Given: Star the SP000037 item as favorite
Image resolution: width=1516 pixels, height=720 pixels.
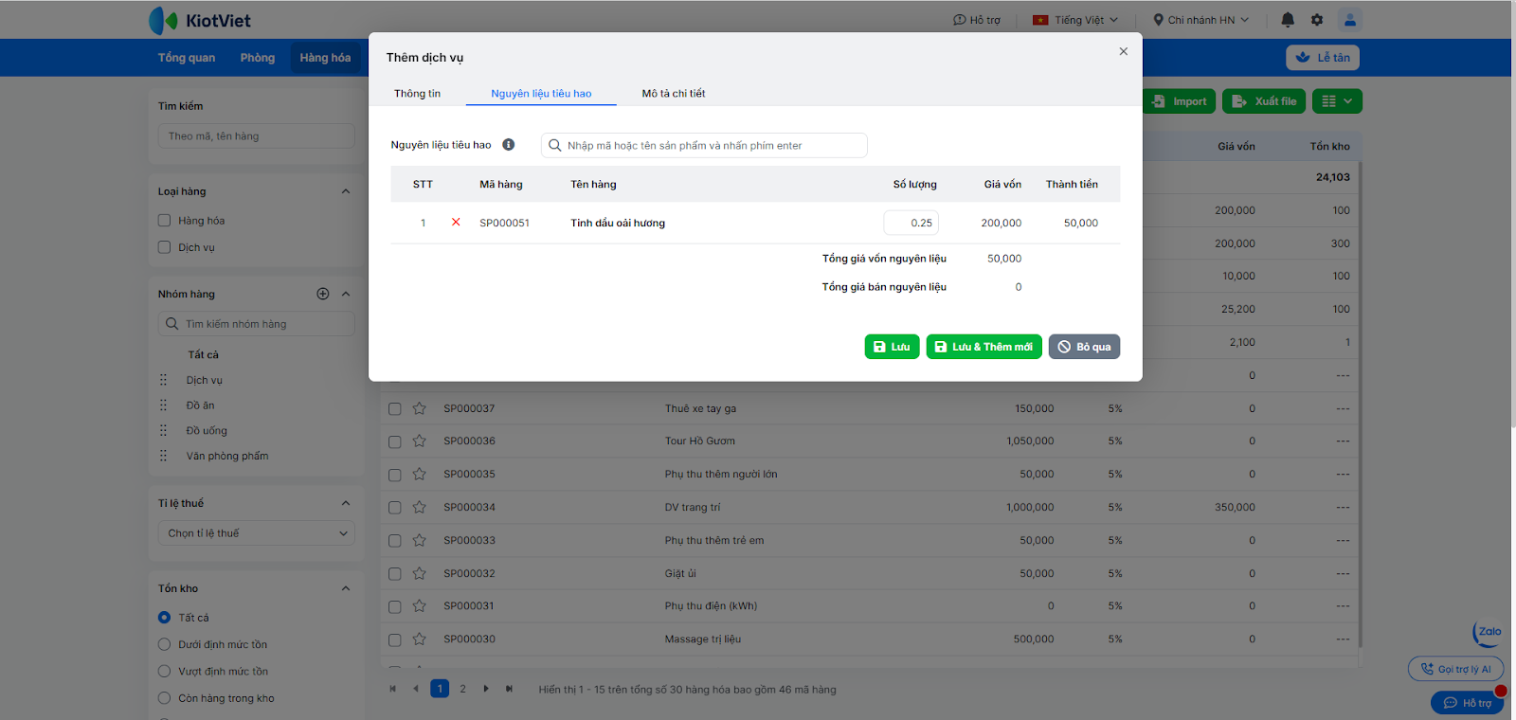Looking at the screenshot, I should click(420, 408).
